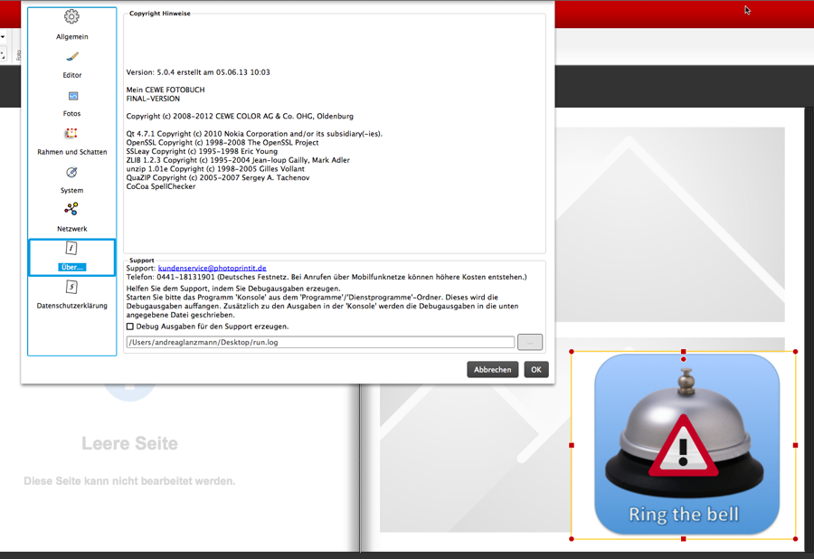Open the kundenservice@photoprintit.de email link

click(212, 269)
